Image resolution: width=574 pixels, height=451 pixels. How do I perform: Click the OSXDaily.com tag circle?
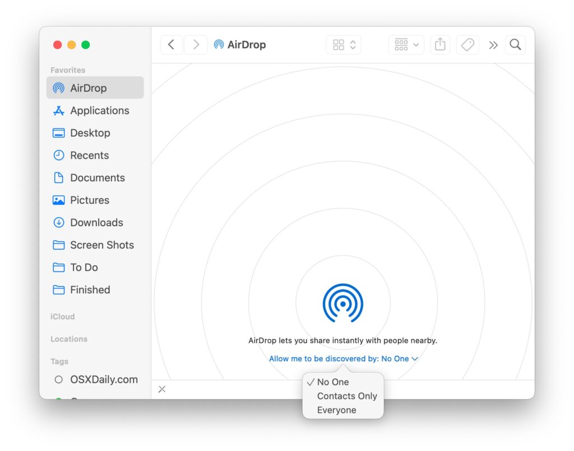pos(58,379)
